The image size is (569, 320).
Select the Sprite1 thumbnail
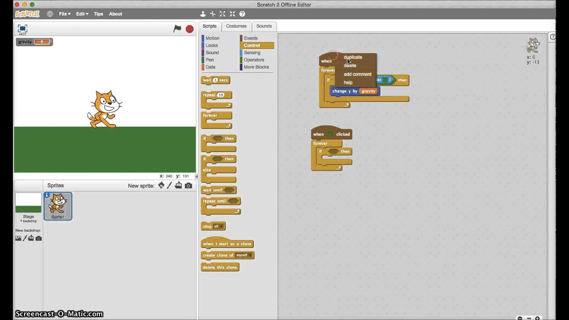pyautogui.click(x=58, y=206)
